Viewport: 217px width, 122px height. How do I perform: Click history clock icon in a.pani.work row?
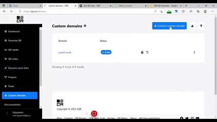(x=147, y=52)
